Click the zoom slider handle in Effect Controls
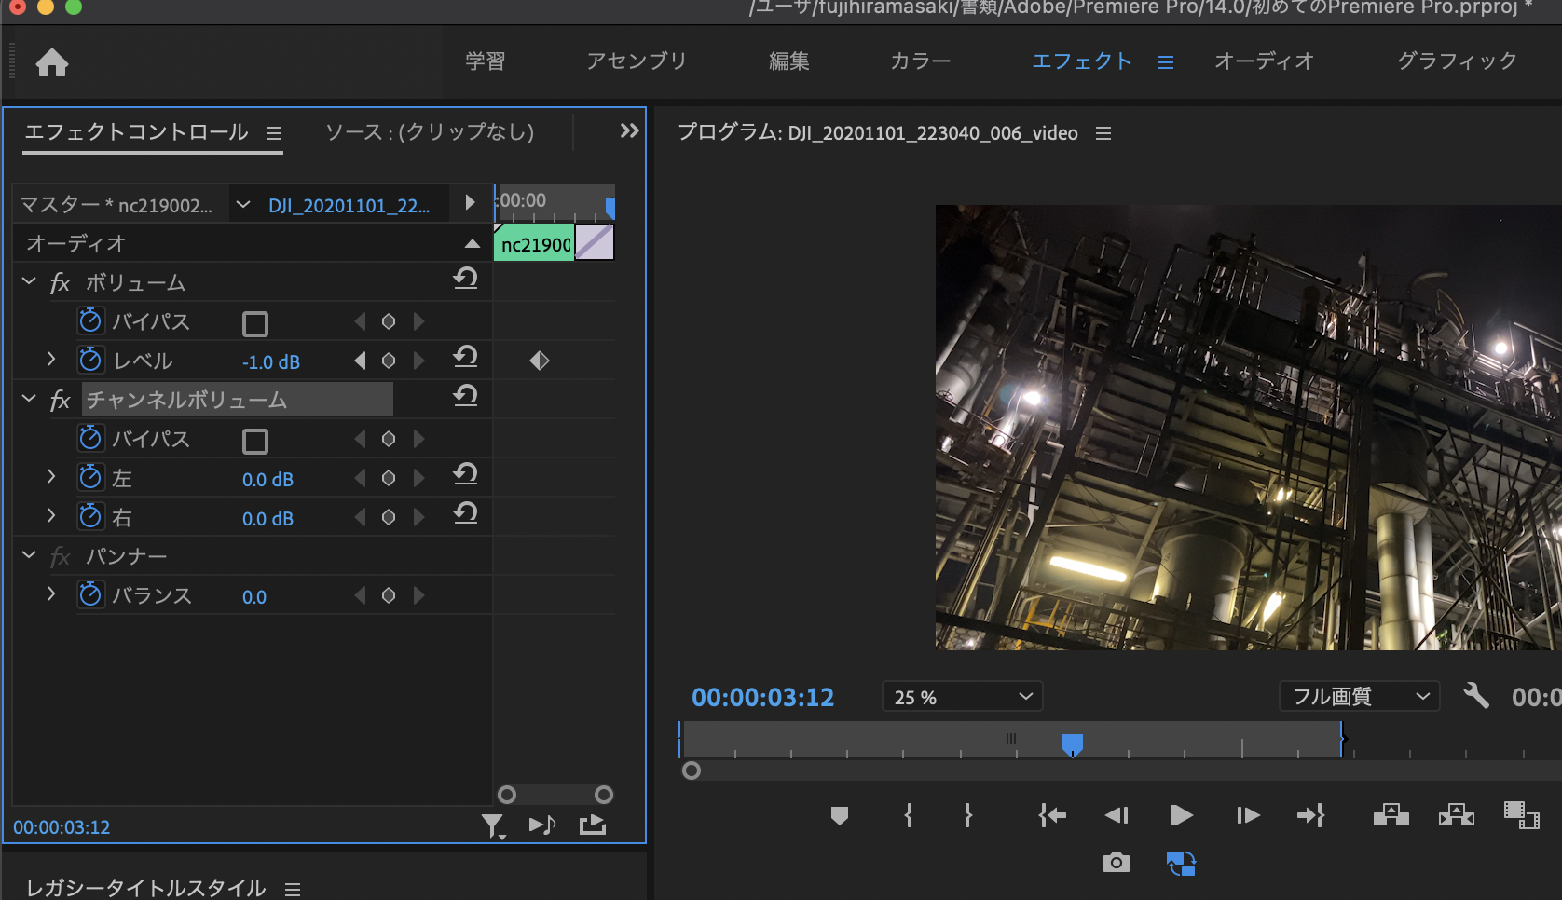1562x900 pixels. [x=509, y=795]
